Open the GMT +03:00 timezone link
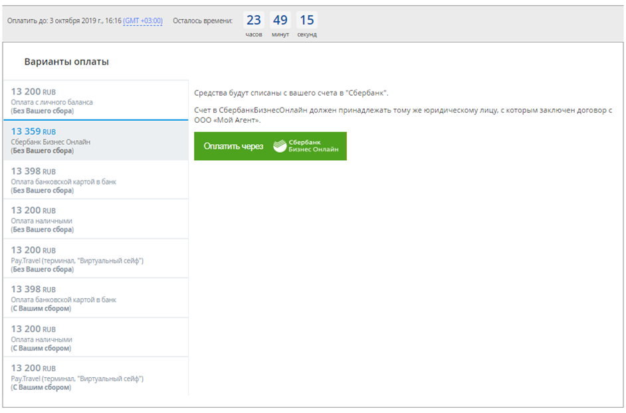Screen dimensions: 626x413 pos(143,21)
